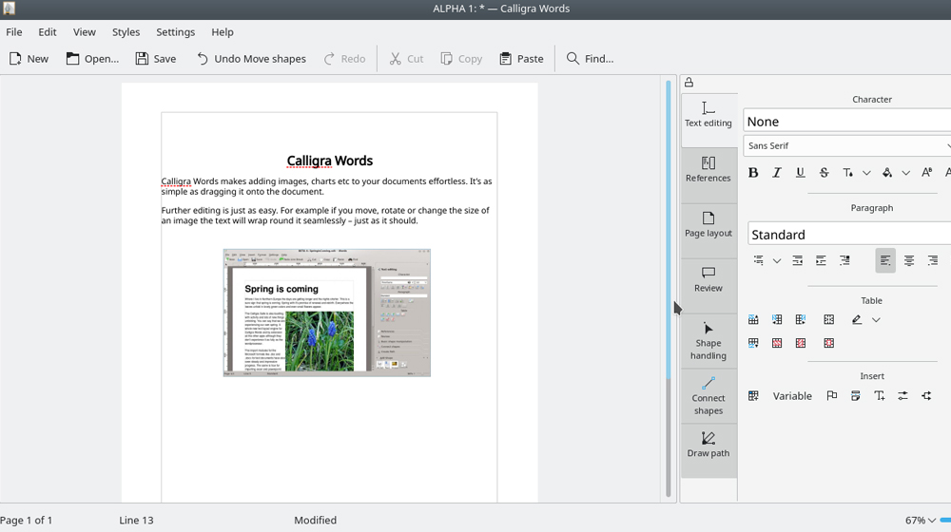The width and height of the screenshot is (951, 532).
Task: Click the Variable button in Insert
Action: tap(792, 395)
